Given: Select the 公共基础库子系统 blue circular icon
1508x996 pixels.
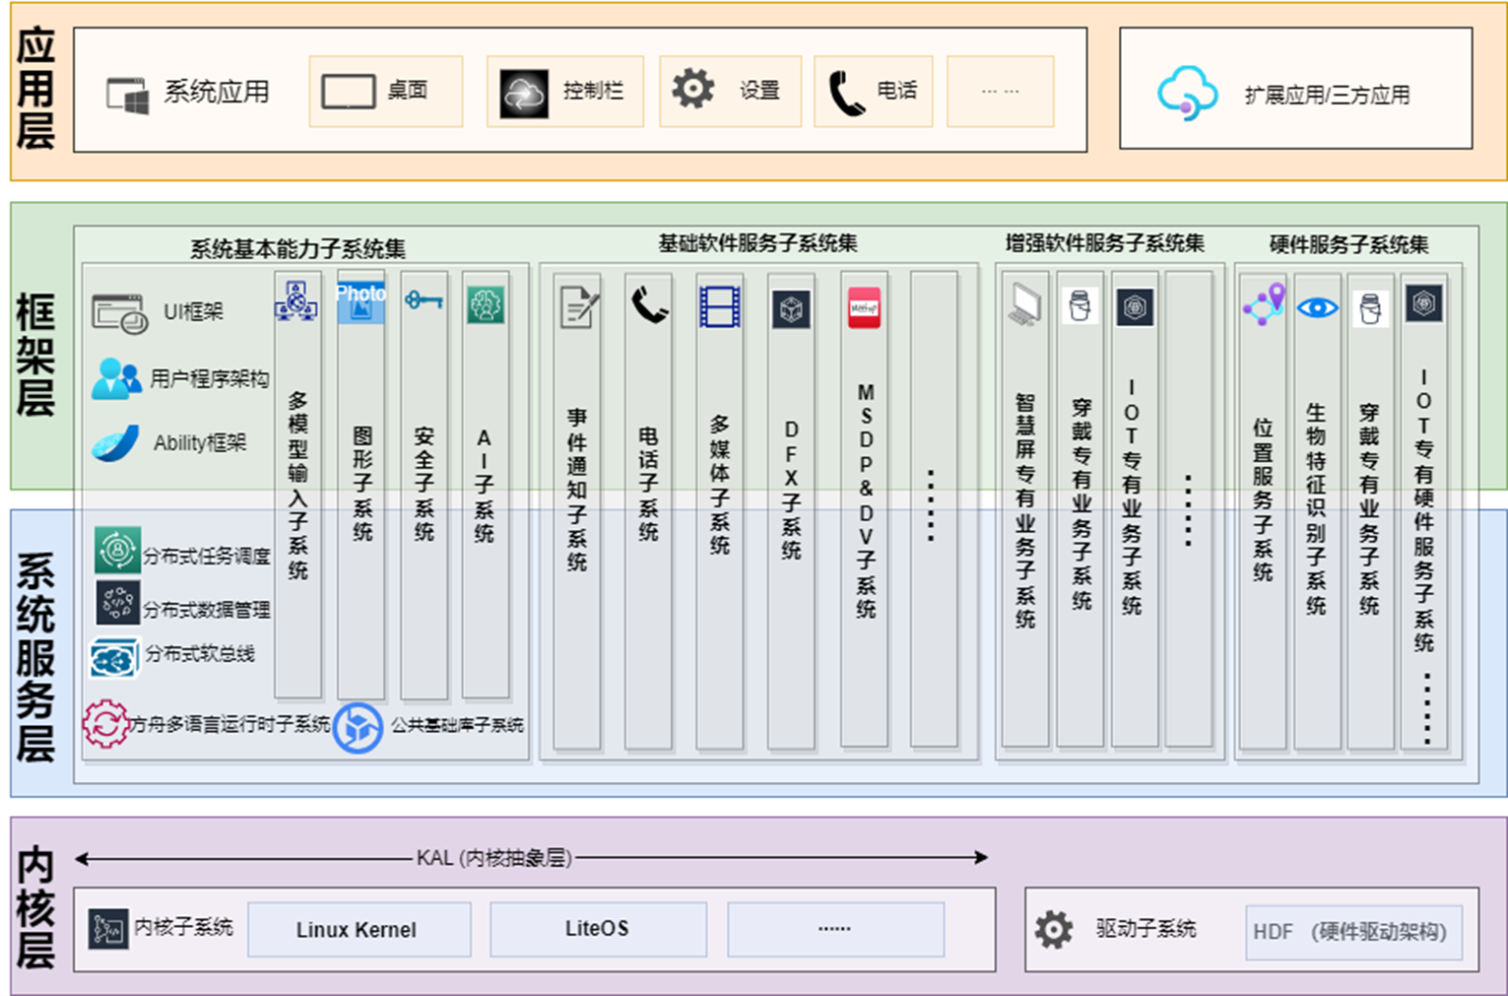Looking at the screenshot, I should coord(358,729).
